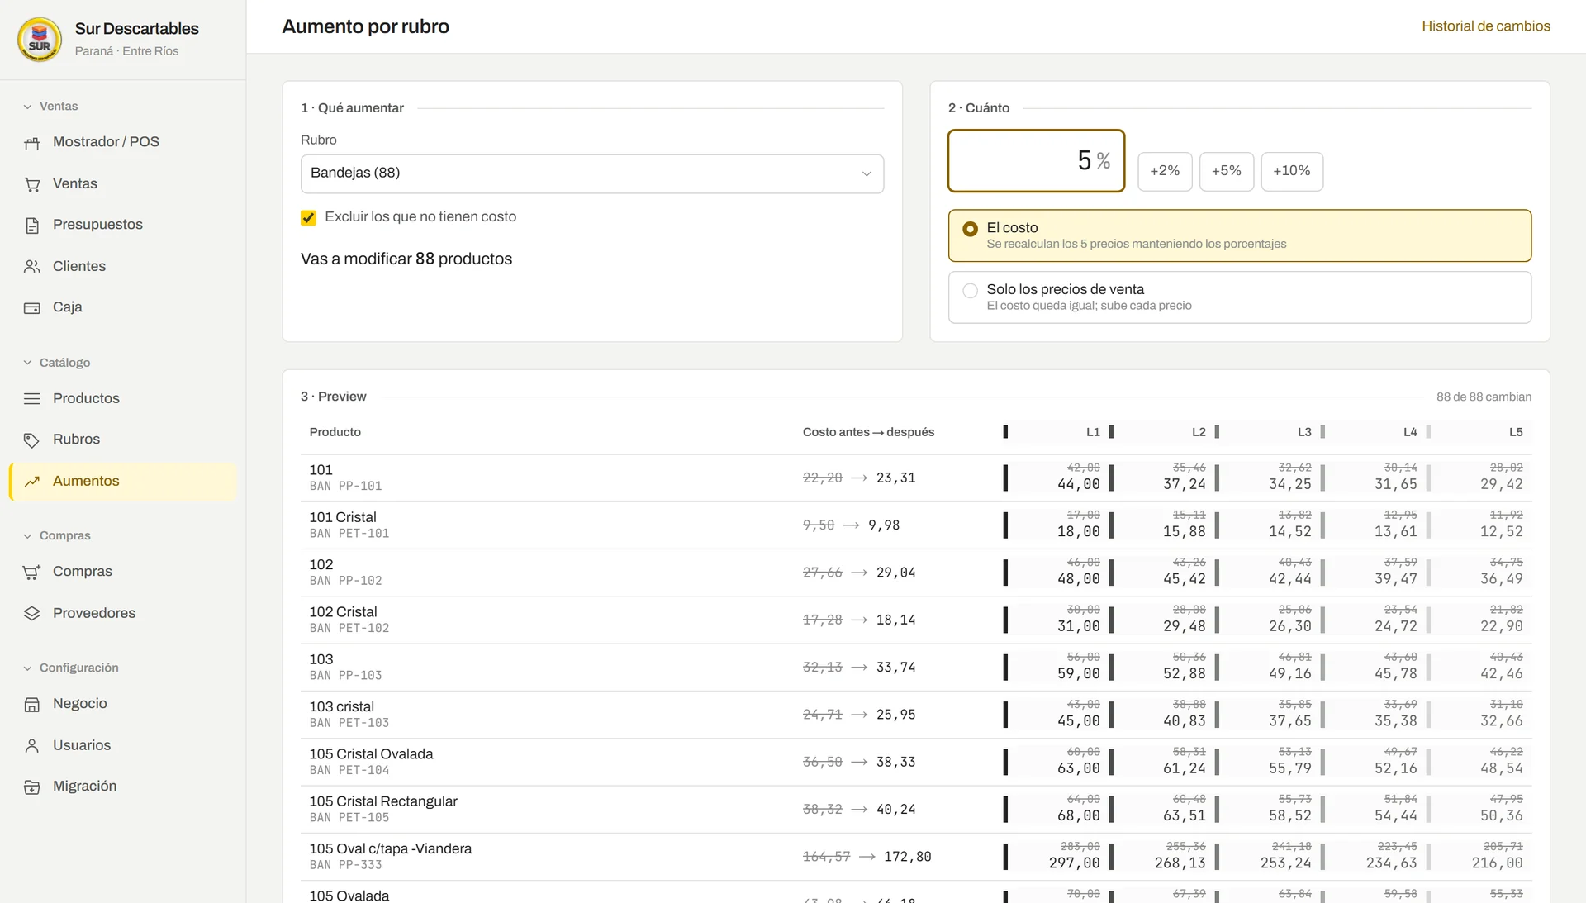Image resolution: width=1586 pixels, height=903 pixels.
Task: Go to Productos in the sidebar
Action: coord(124,399)
